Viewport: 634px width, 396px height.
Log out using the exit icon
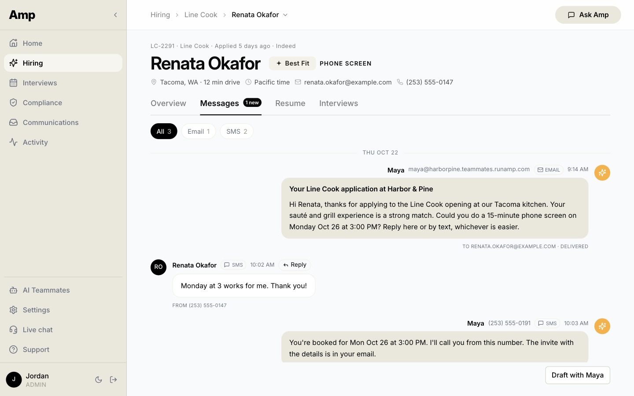coord(114,380)
